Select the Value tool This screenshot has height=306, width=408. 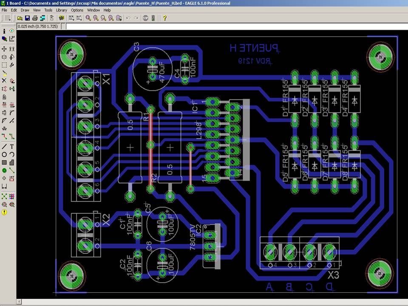coord(12,105)
